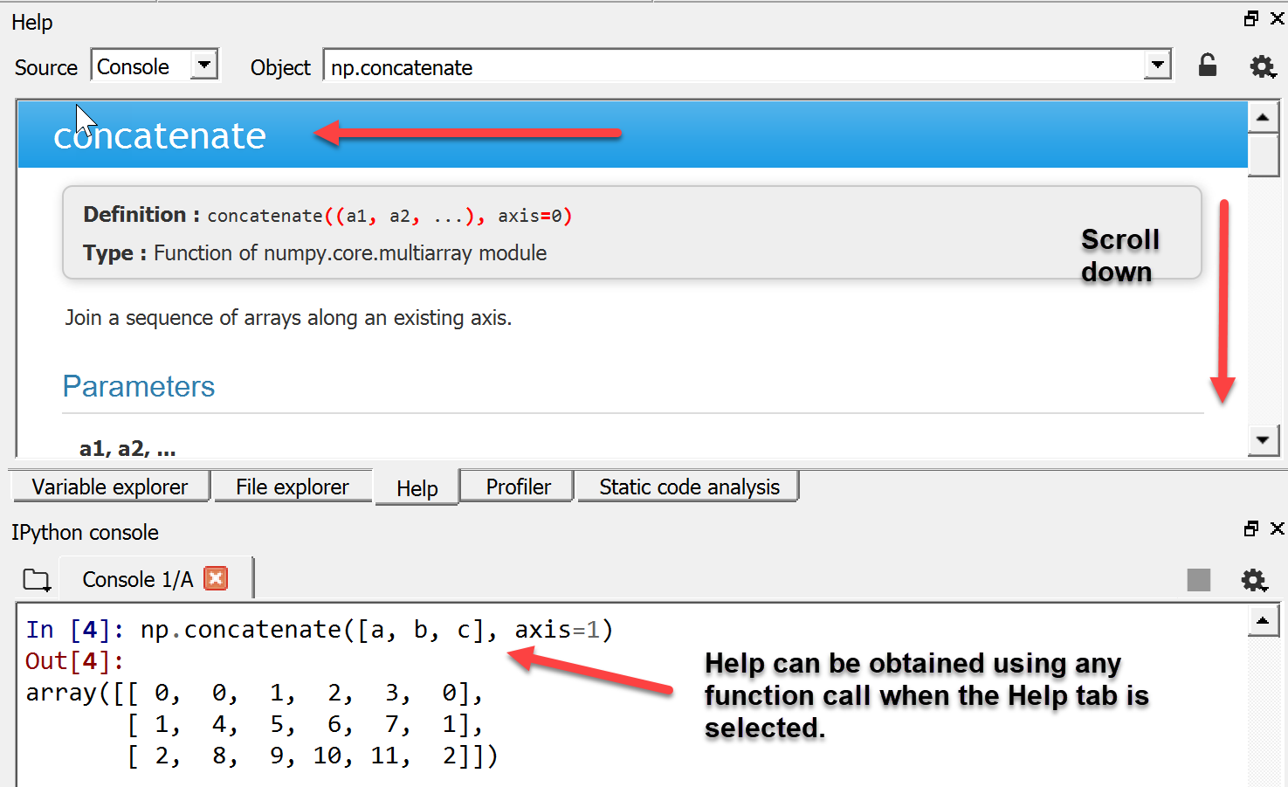The image size is (1288, 787).
Task: Undock the Help pane
Action: [1251, 18]
